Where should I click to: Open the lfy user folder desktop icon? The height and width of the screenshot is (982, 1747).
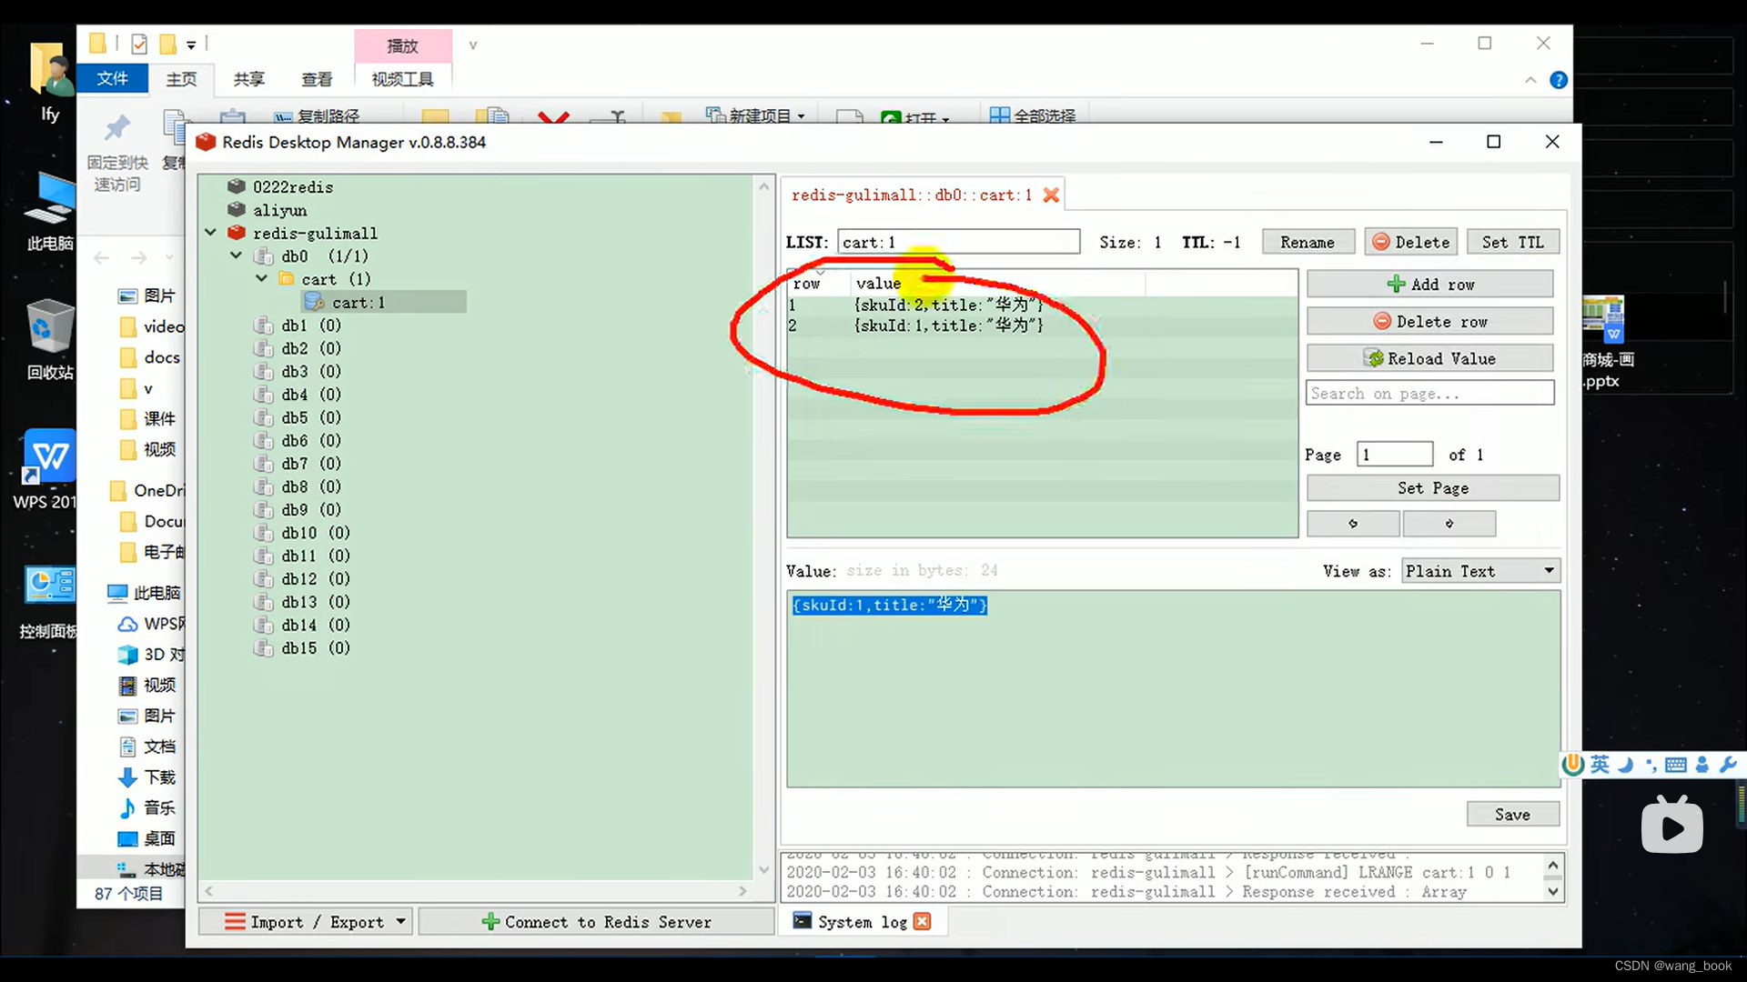pos(50,82)
